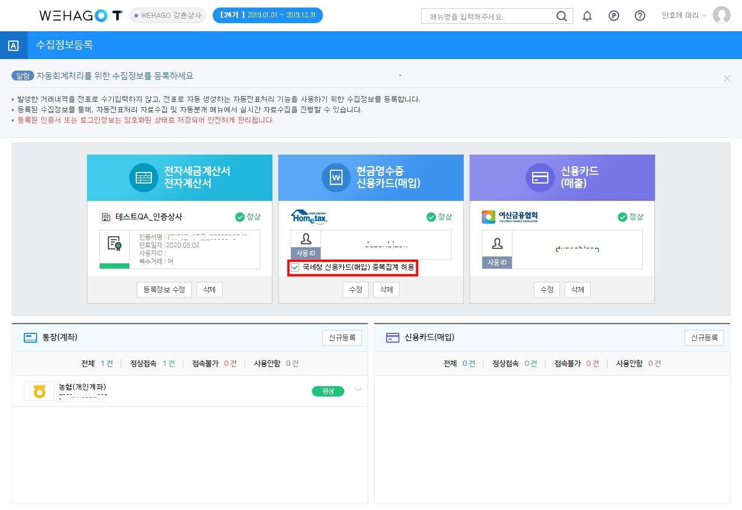
Task: Close the 알림 notice banner
Action: pyautogui.click(x=727, y=78)
